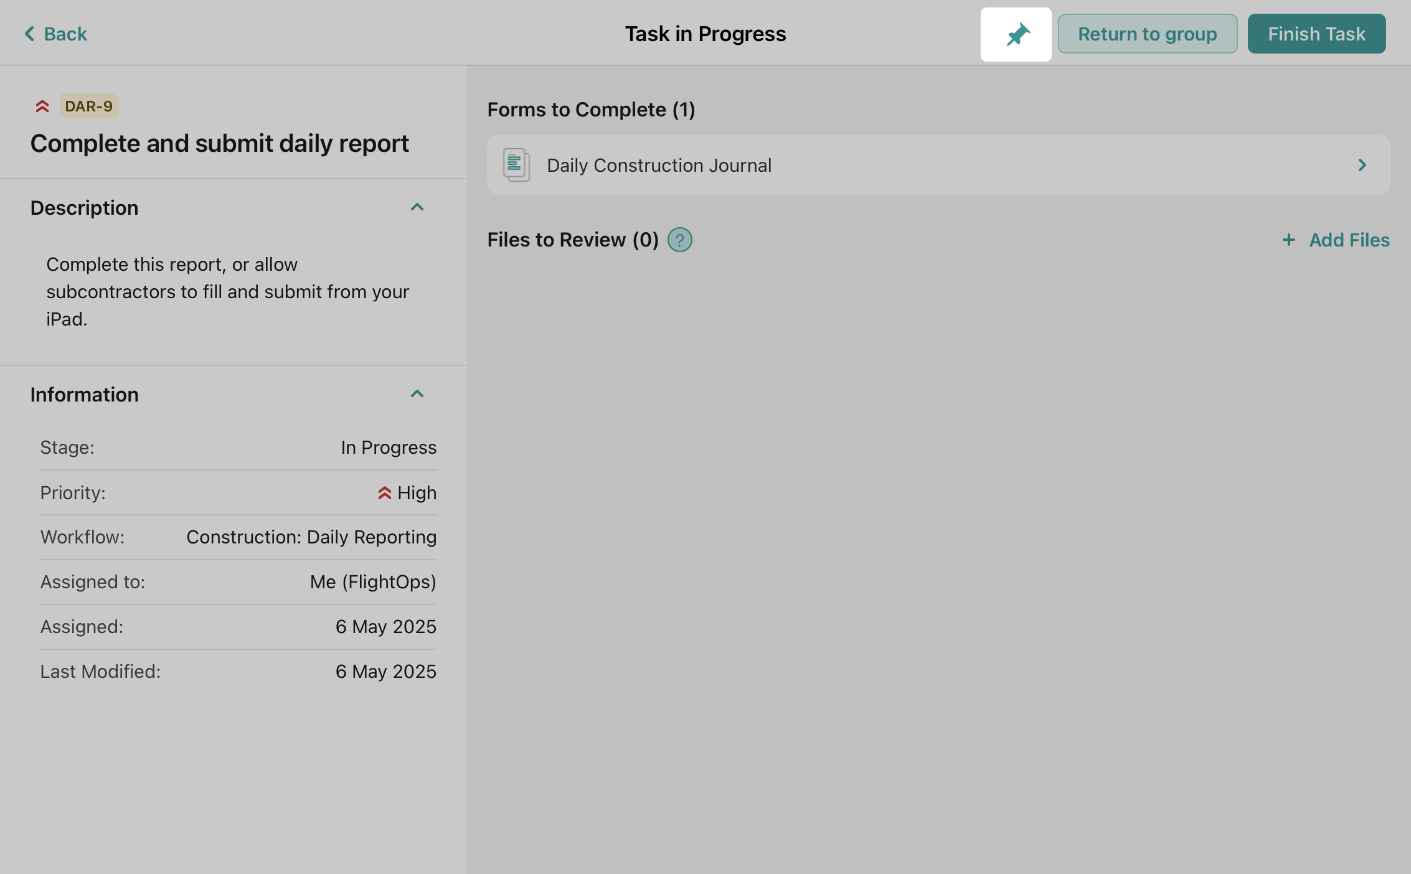Image resolution: width=1411 pixels, height=874 pixels.
Task: Click the Add Files link
Action: coord(1349,240)
